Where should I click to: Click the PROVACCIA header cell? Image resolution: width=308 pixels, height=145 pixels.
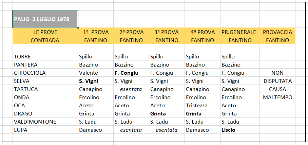277,32
